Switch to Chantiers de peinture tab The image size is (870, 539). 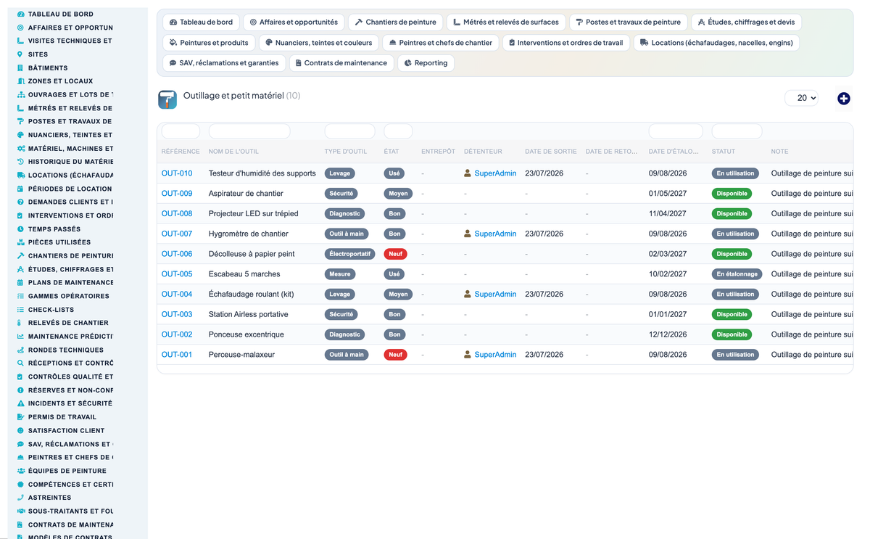point(395,22)
